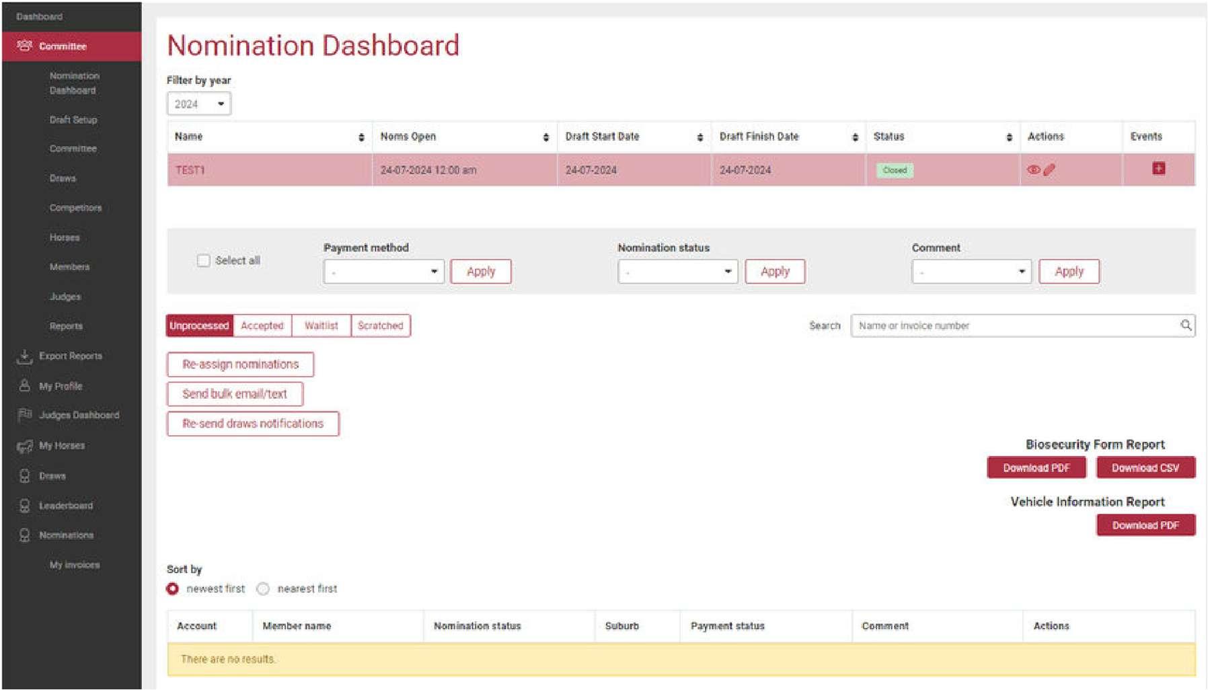Viewport: 1208px width, 690px height.
Task: Open Competitors in the sidebar
Action: 75,208
